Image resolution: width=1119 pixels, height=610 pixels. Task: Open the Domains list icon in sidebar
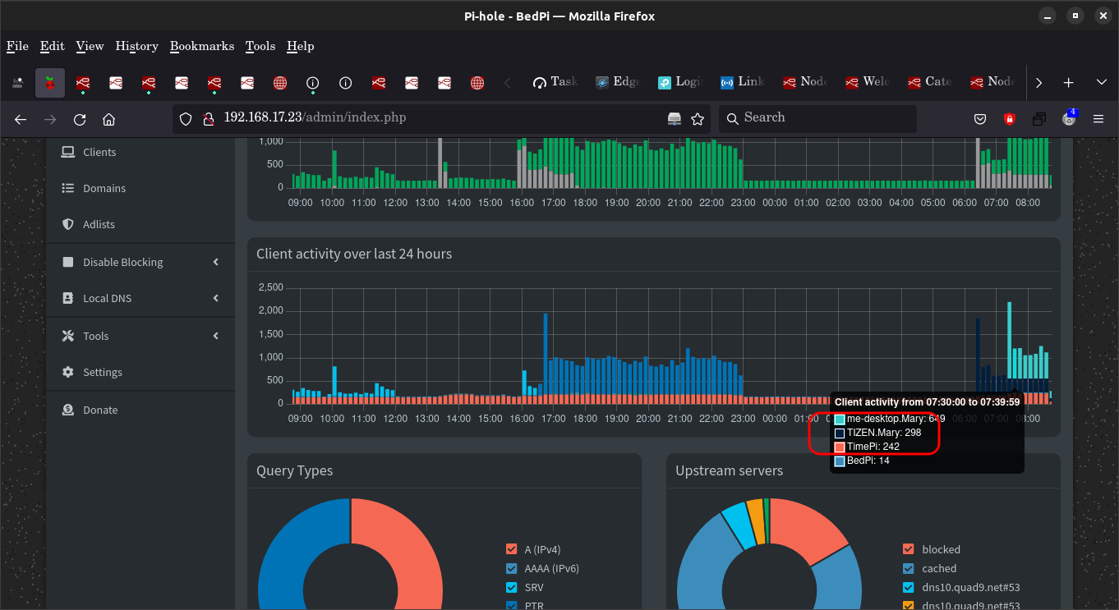click(68, 188)
